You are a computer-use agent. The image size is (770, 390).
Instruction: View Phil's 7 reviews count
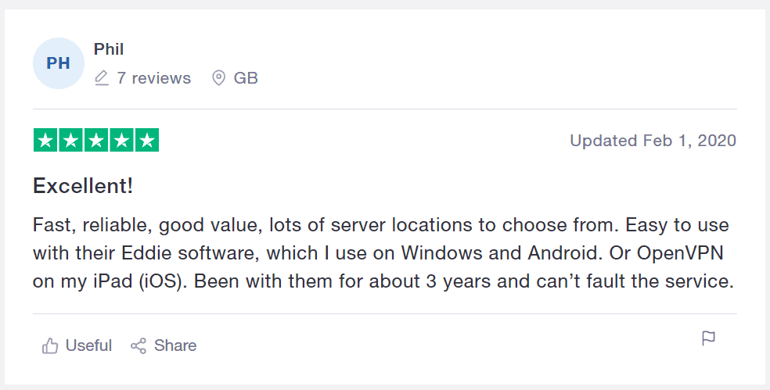153,78
